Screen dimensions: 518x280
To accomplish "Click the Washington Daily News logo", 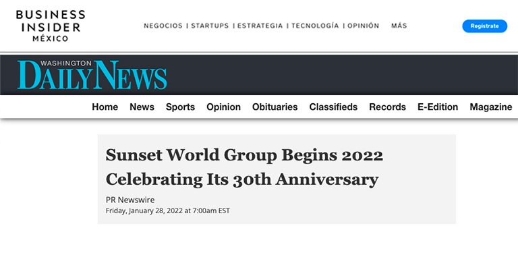I will (92, 74).
